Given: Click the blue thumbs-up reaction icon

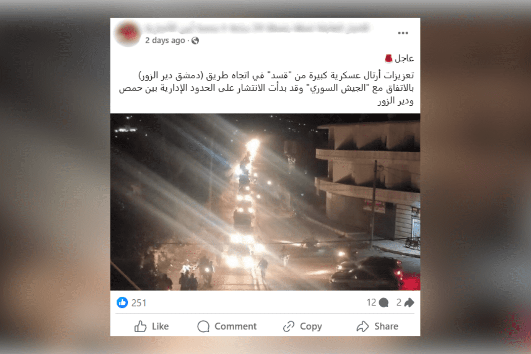Looking at the screenshot, I should click(122, 302).
